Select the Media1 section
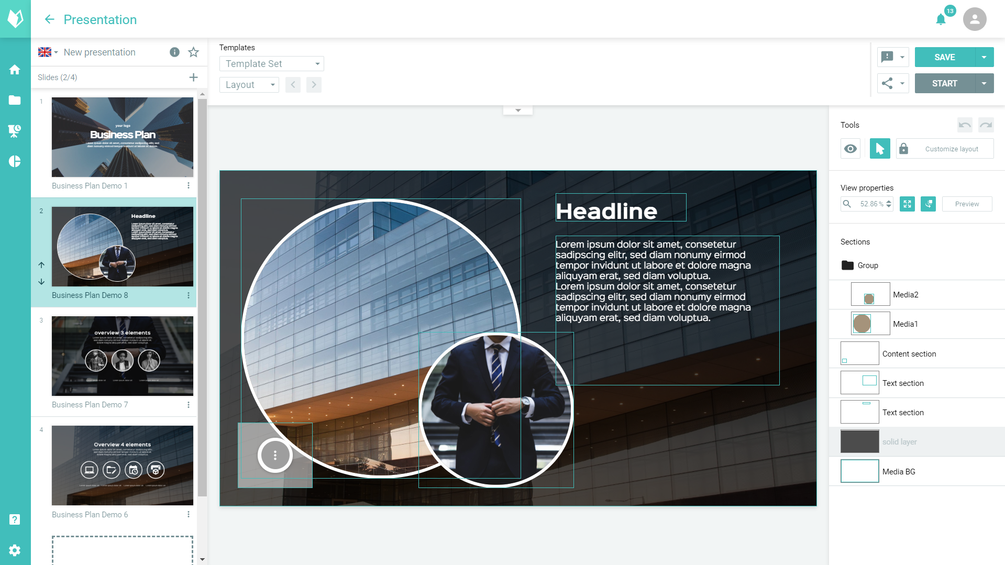The image size is (1005, 565). pos(917,324)
